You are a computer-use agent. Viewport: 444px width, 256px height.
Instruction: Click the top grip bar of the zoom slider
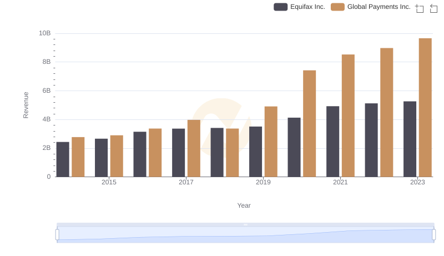tap(245, 224)
